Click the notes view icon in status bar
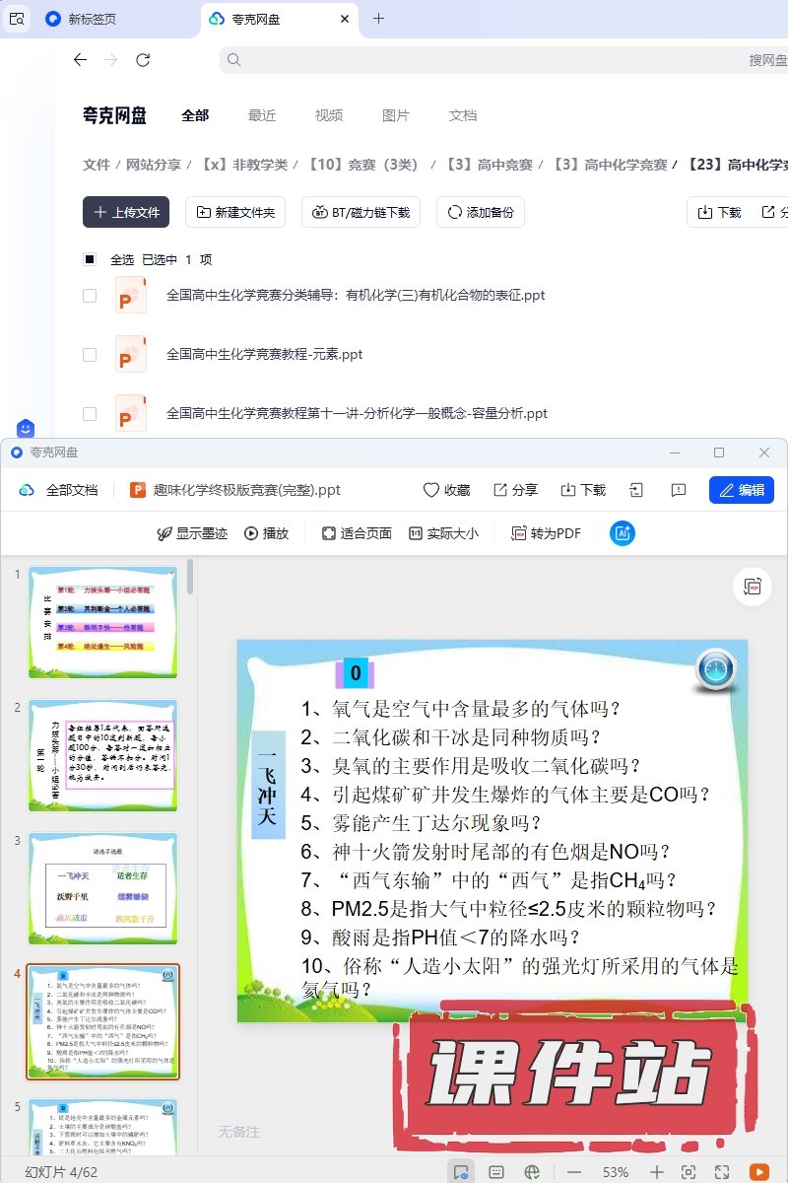 [496, 1172]
